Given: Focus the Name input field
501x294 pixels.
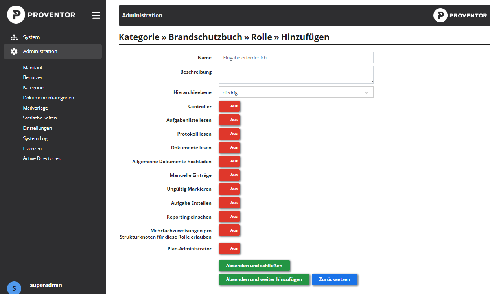Looking at the screenshot, I should tap(296, 57).
